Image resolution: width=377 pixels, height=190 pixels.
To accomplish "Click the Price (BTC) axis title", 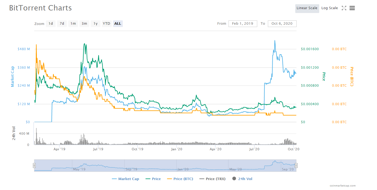I will pos(352,76).
